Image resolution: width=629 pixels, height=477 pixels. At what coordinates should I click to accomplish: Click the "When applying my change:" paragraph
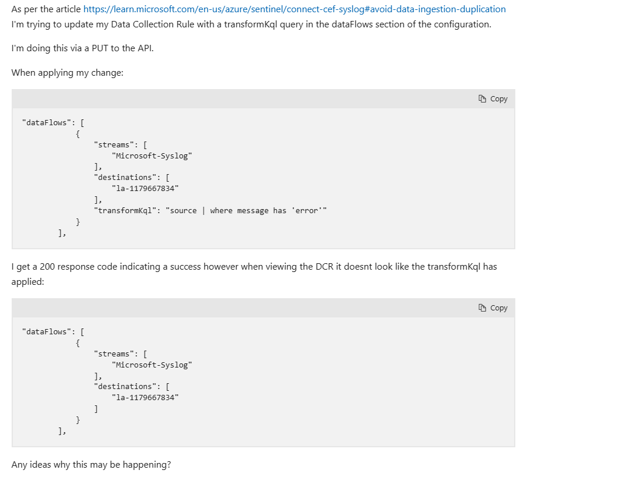(68, 73)
